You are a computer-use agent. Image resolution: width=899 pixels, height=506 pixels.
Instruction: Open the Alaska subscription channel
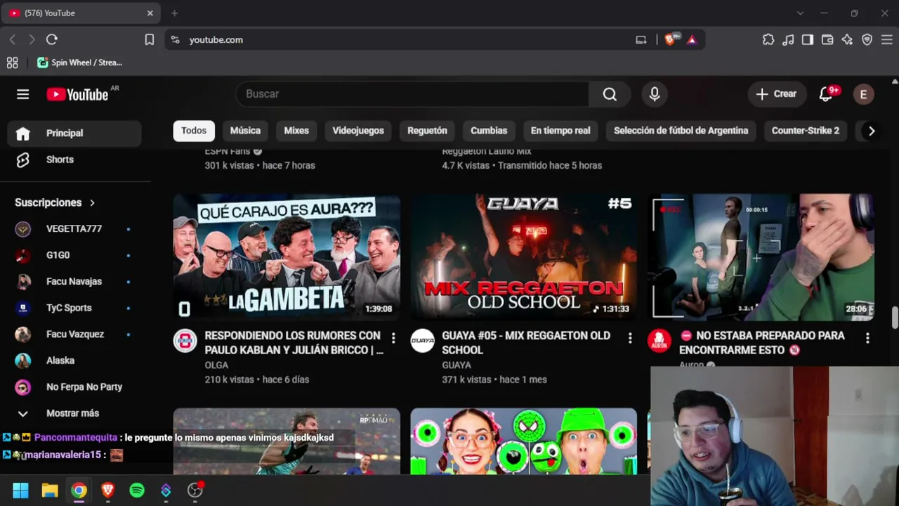point(74,361)
